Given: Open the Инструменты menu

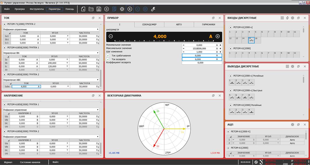Looking at the screenshot, I should pyautogui.click(x=37, y=9).
